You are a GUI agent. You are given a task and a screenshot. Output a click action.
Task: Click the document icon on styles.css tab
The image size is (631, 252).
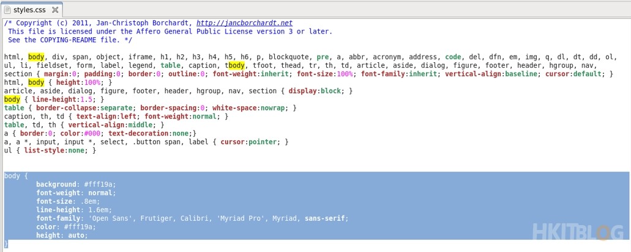pyautogui.click(x=7, y=10)
